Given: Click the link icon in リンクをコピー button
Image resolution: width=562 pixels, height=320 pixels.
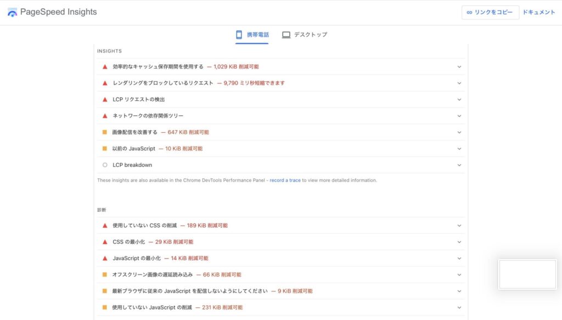Looking at the screenshot, I should click(469, 12).
